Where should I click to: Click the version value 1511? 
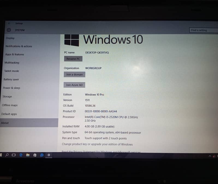coord(87,100)
